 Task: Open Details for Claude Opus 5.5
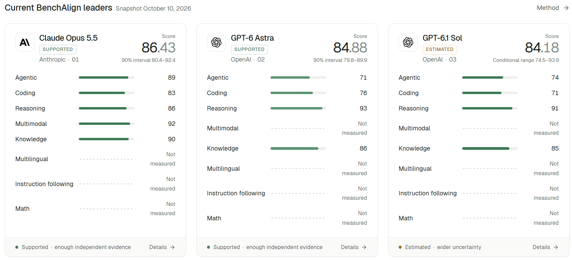pos(162,247)
